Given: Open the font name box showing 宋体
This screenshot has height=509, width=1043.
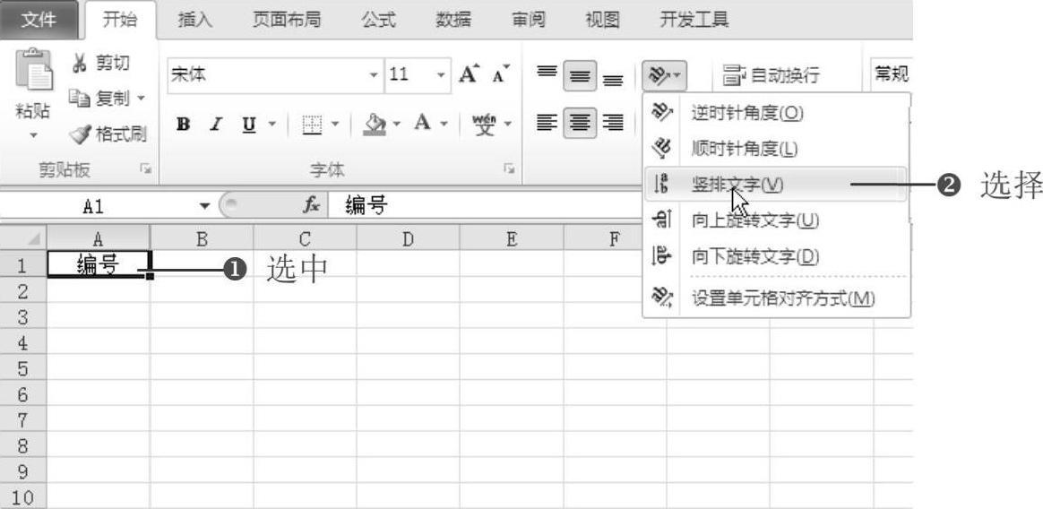Looking at the screenshot, I should coord(275,74).
